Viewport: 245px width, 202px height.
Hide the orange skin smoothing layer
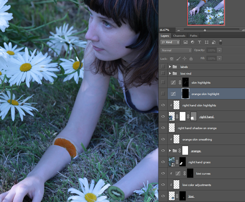pos(163,139)
